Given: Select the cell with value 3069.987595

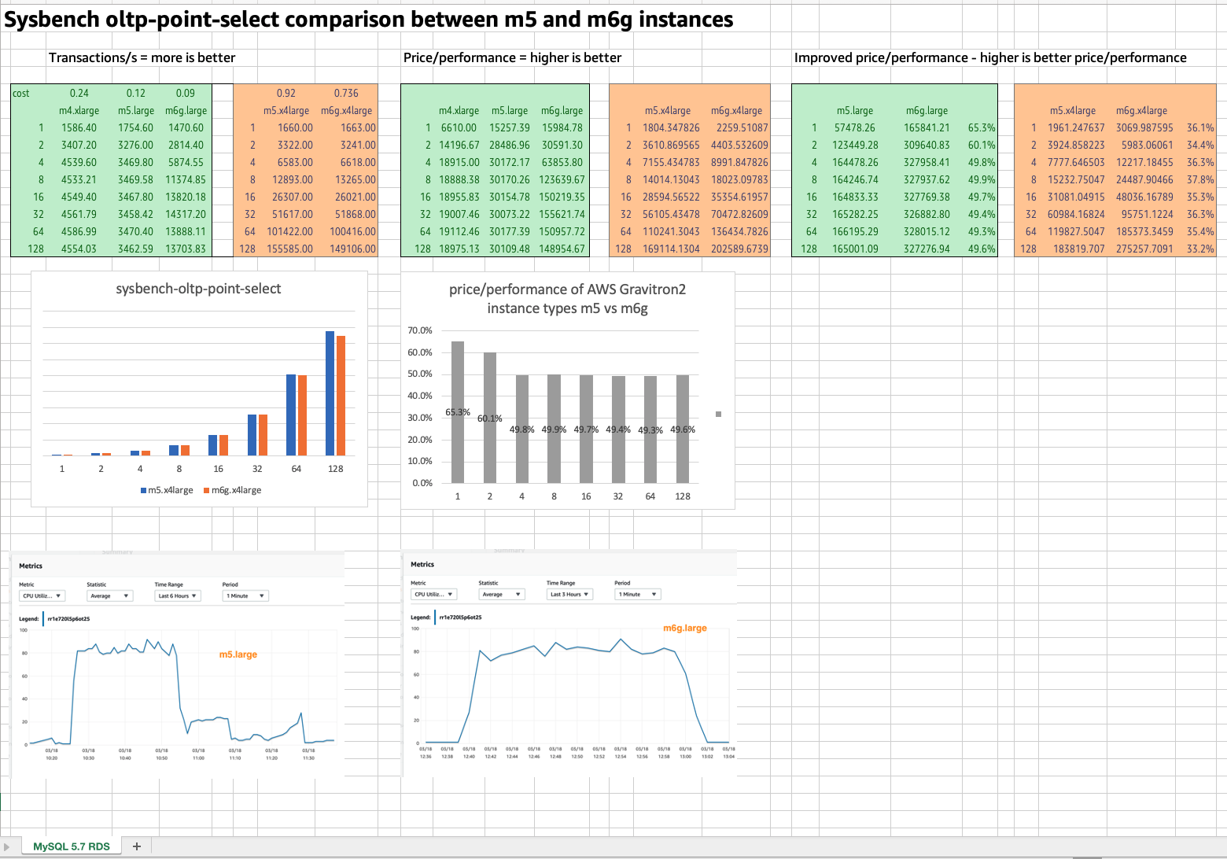Looking at the screenshot, I should (1144, 127).
